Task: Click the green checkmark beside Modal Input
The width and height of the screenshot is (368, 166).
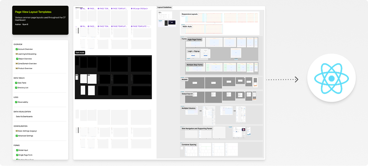Action: 17,150
